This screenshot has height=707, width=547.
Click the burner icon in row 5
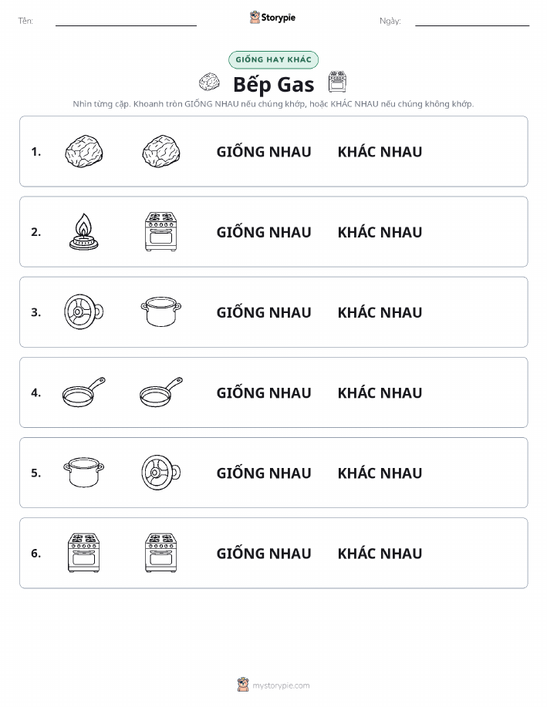(x=161, y=473)
